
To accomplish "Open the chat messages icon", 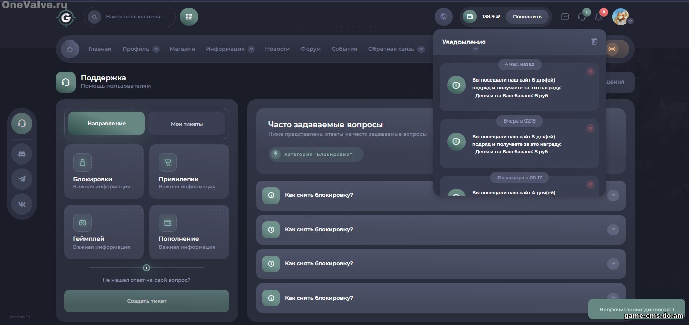I will point(565,17).
